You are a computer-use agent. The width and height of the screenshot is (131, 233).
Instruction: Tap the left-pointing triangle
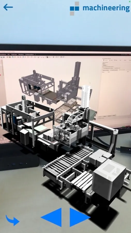(51, 217)
